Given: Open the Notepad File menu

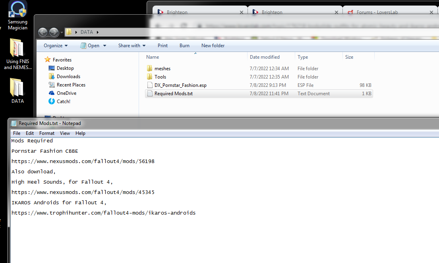Looking at the screenshot, I should point(17,133).
